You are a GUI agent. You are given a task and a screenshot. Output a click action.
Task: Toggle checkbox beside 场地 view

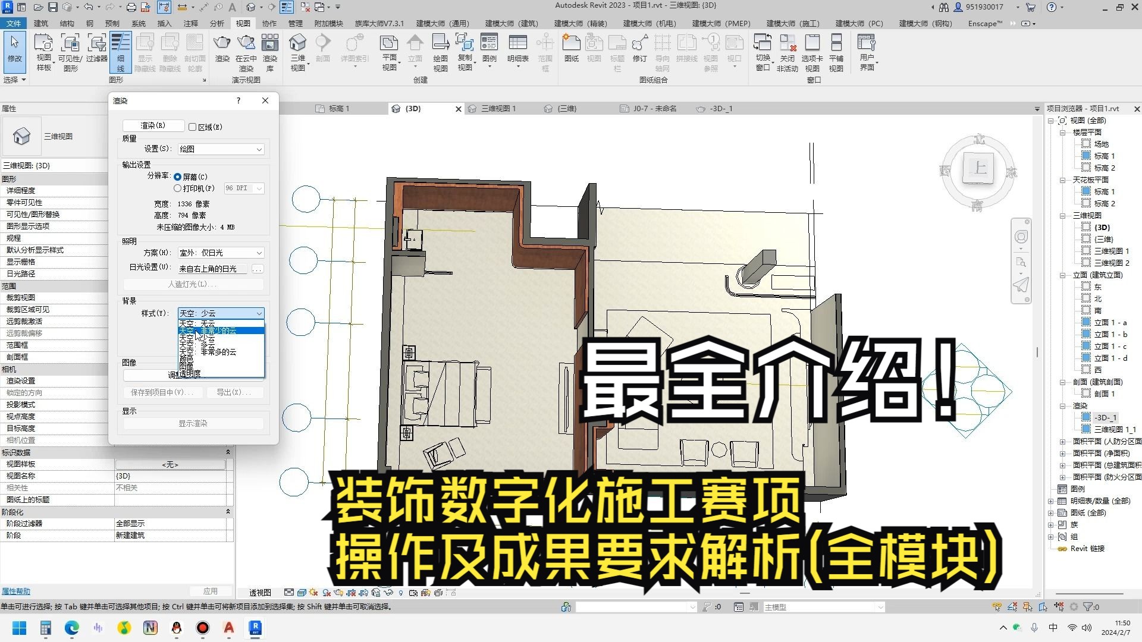(1086, 144)
